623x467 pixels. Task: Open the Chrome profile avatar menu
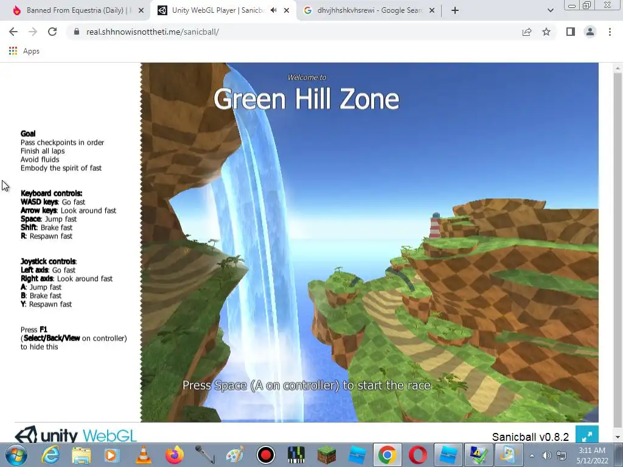[590, 32]
